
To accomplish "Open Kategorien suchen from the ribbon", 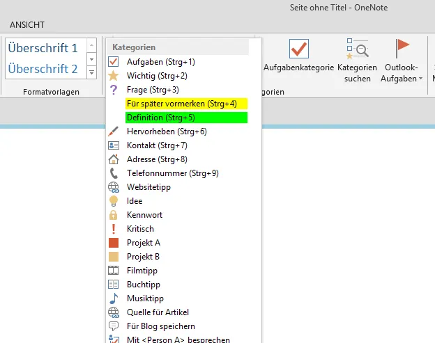I will pyautogui.click(x=358, y=61).
